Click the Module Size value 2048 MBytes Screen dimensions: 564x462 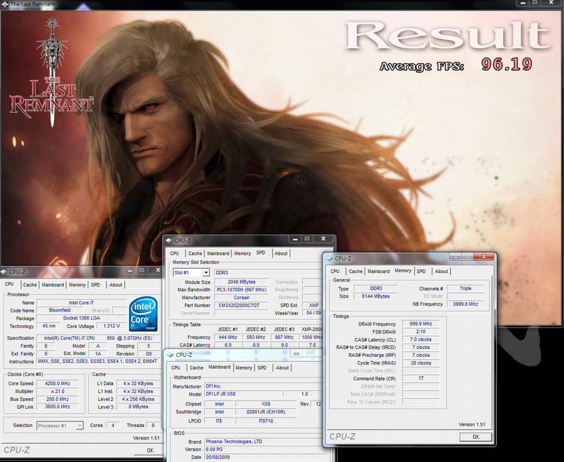tap(241, 282)
